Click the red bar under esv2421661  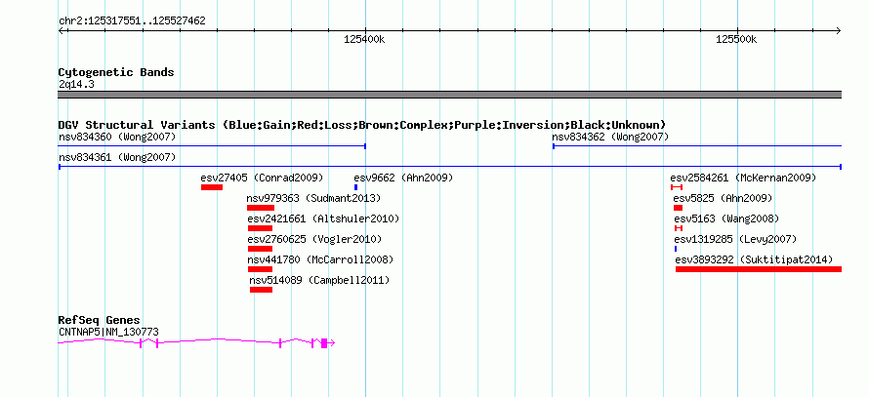(260, 228)
